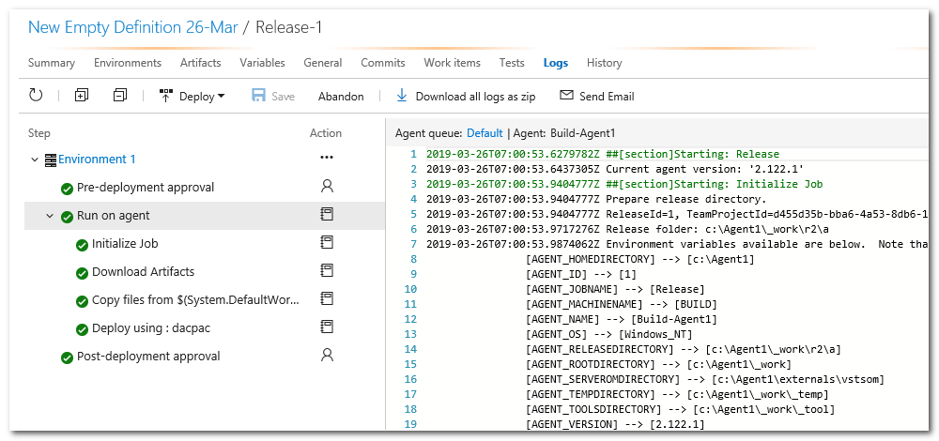The width and height of the screenshot is (939, 441).
Task: Click the refresh icon in toolbar
Action: (36, 95)
